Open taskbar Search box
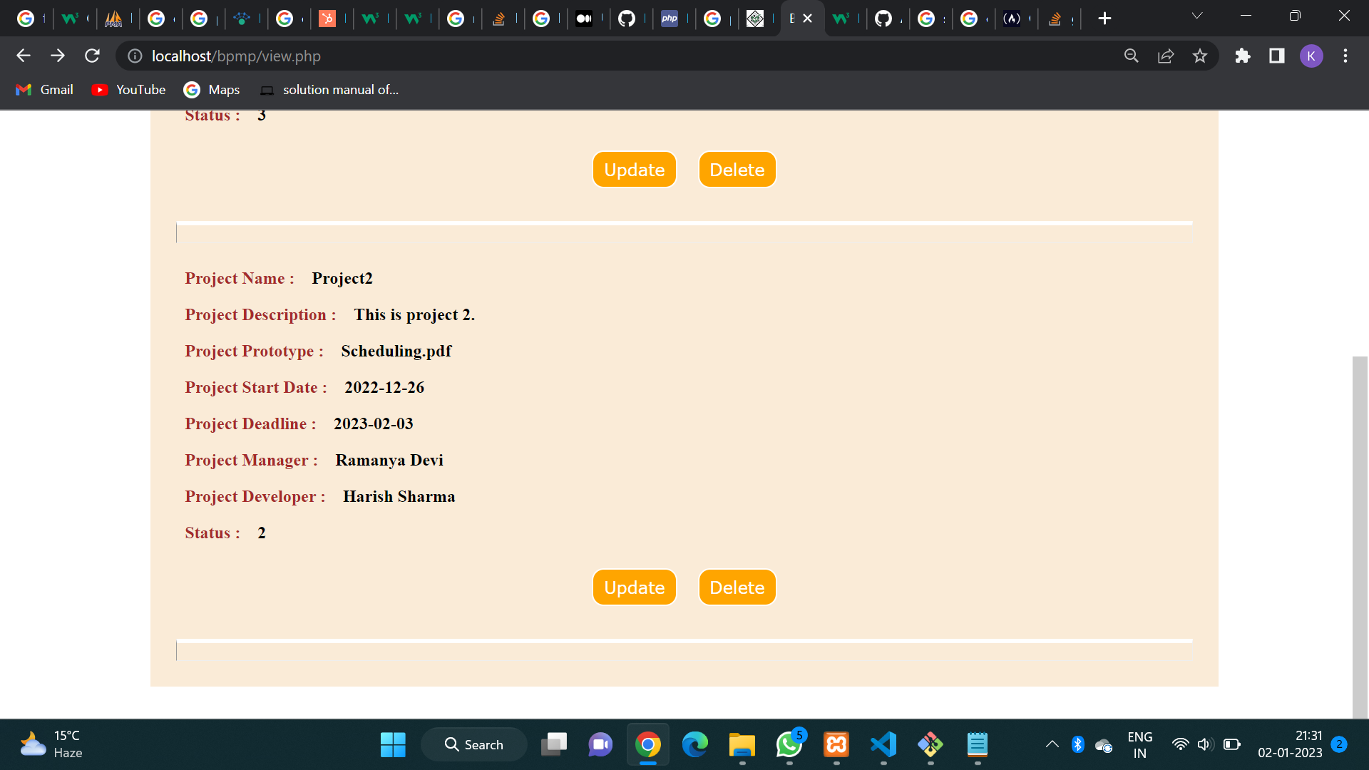The image size is (1369, 770). tap(474, 744)
